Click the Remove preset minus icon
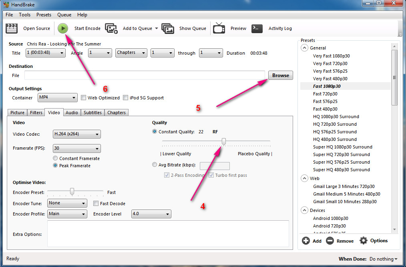 (330, 241)
